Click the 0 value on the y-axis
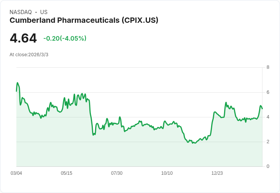This screenshot has width=280, height=193. (x=268, y=166)
